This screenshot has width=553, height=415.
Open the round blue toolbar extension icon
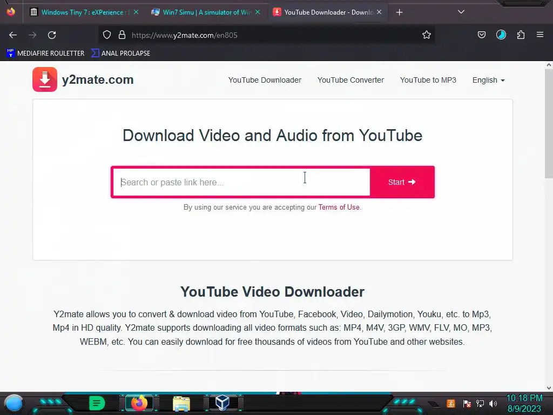pos(501,35)
